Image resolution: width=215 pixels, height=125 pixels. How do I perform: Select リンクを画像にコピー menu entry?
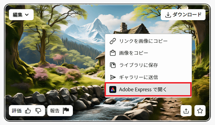point(148,41)
